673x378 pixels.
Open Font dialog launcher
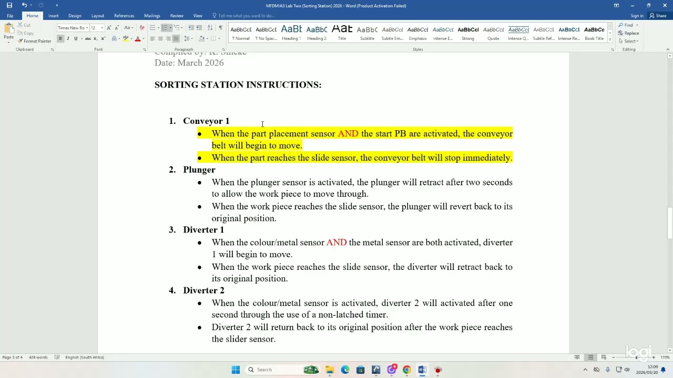[145, 49]
